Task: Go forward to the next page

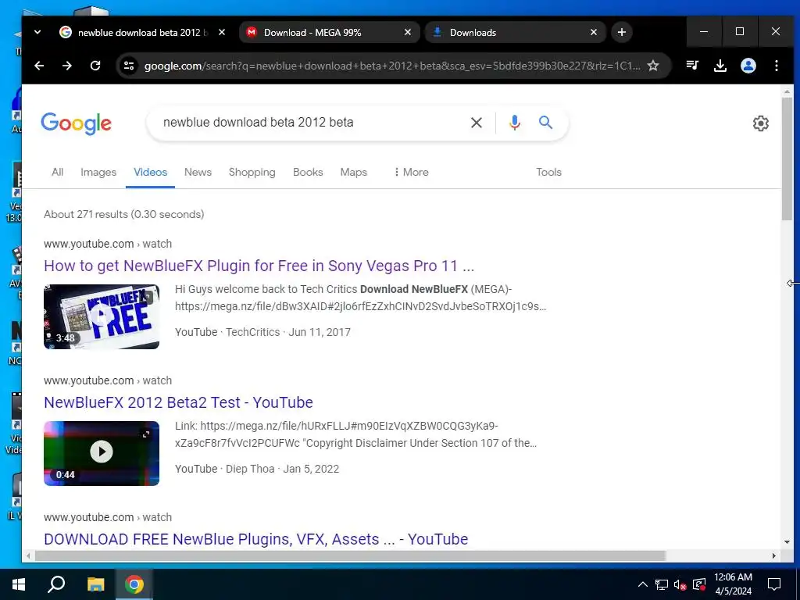Action: coord(67,66)
